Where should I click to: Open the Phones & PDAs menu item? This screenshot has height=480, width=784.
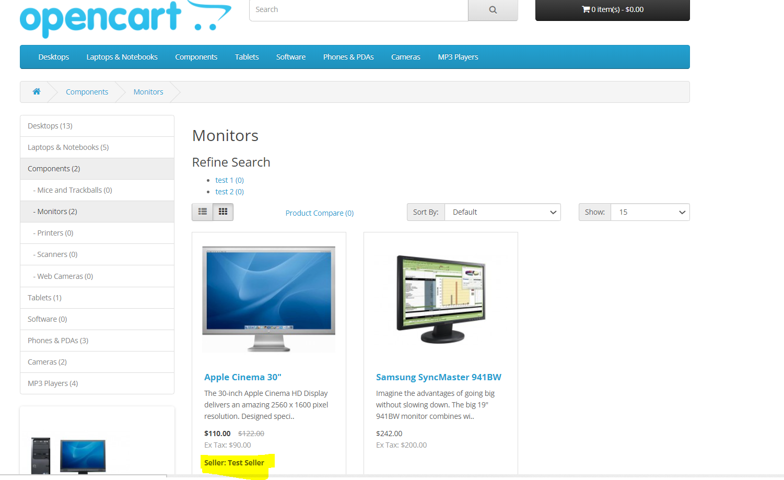[x=348, y=57]
